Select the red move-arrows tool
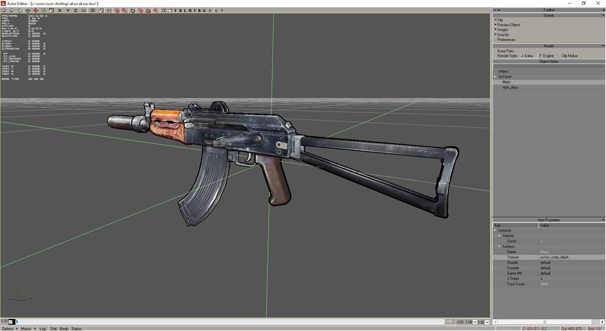The height and width of the screenshot is (331, 606). click(x=35, y=10)
